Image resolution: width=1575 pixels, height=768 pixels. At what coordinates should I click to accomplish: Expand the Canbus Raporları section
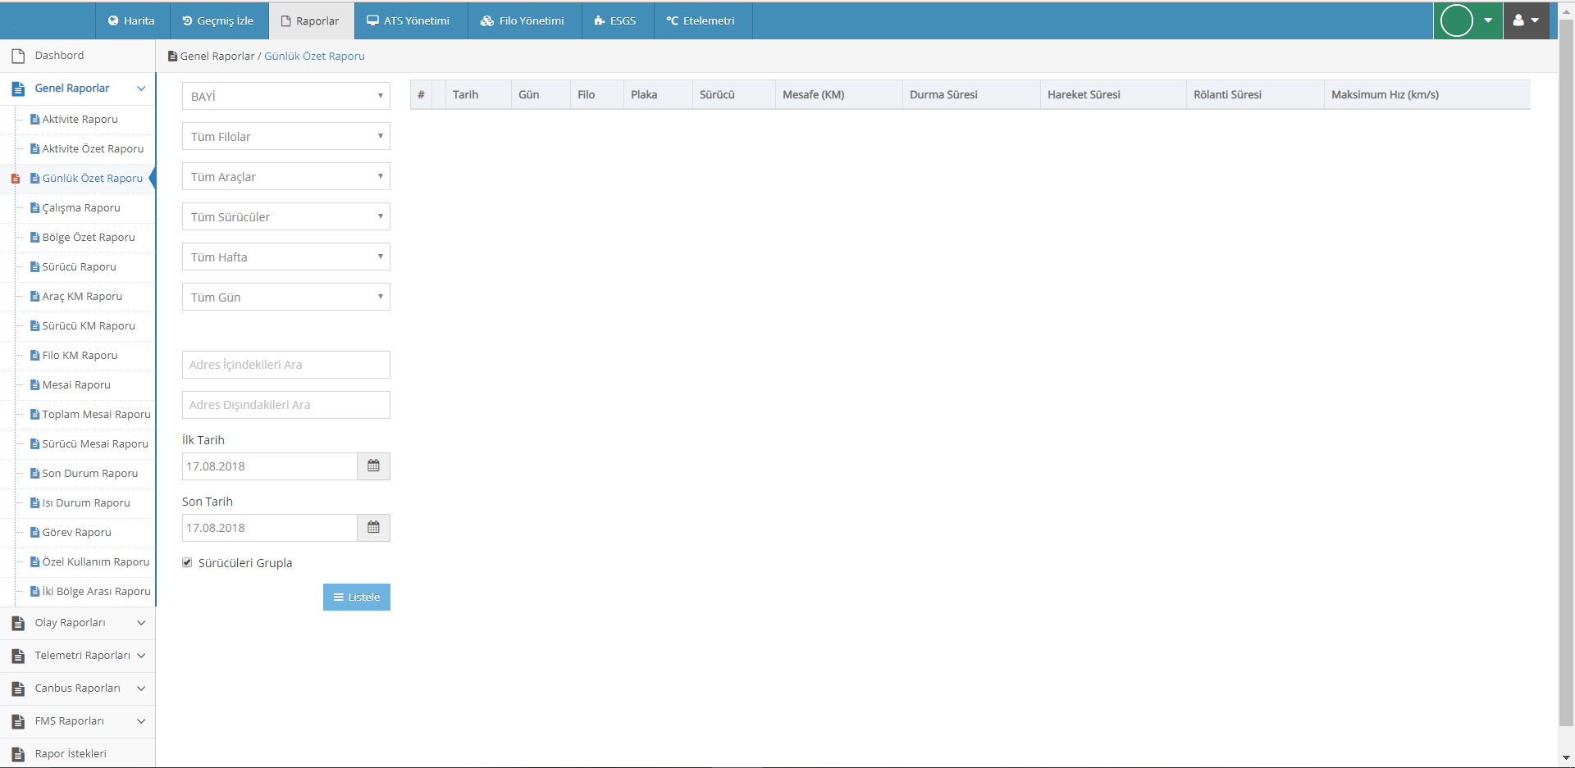point(78,688)
